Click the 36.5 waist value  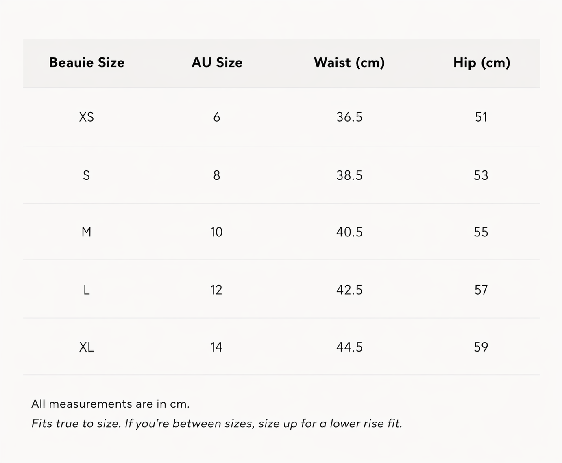pos(349,117)
